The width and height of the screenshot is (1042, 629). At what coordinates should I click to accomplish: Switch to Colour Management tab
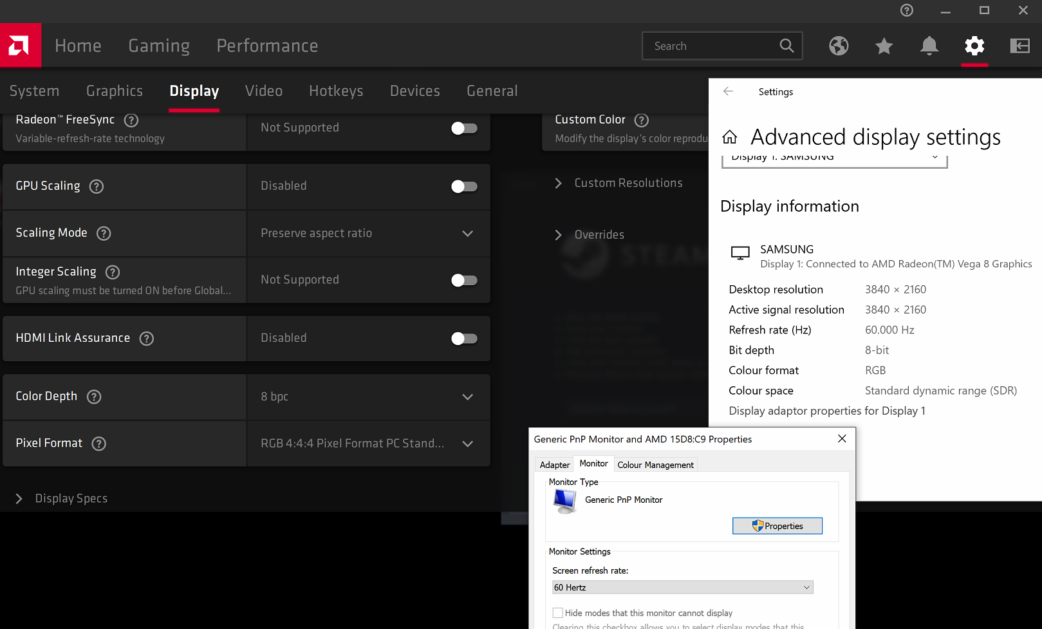pos(655,465)
